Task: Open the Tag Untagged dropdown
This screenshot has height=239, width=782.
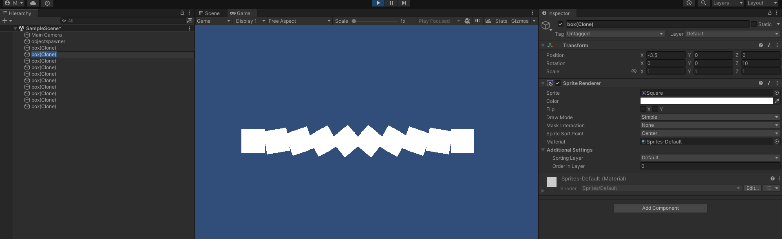Action: 615,34
